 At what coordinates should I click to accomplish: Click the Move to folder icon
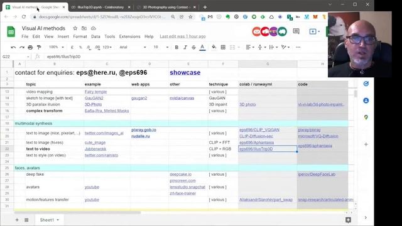click(84, 28)
